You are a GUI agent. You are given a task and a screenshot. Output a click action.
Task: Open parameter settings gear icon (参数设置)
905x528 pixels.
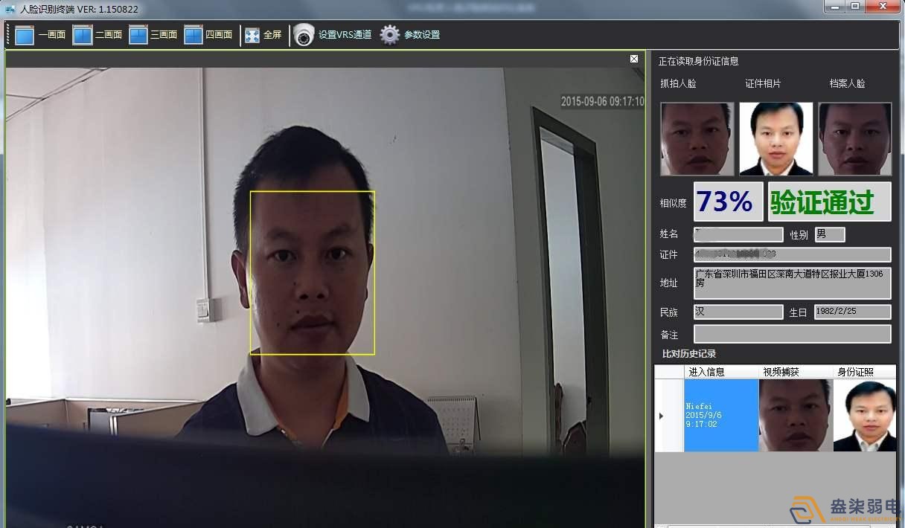pyautogui.click(x=388, y=33)
